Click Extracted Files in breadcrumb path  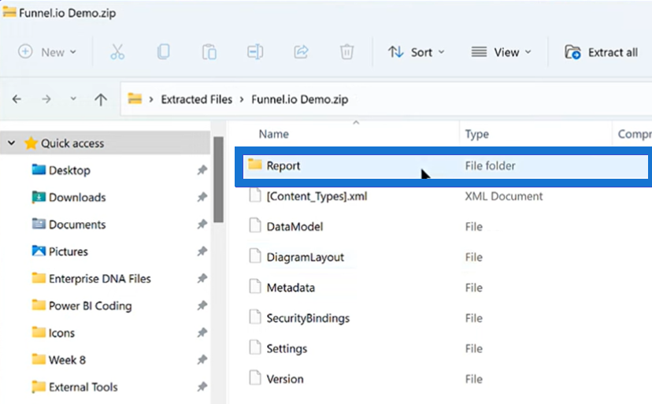196,99
